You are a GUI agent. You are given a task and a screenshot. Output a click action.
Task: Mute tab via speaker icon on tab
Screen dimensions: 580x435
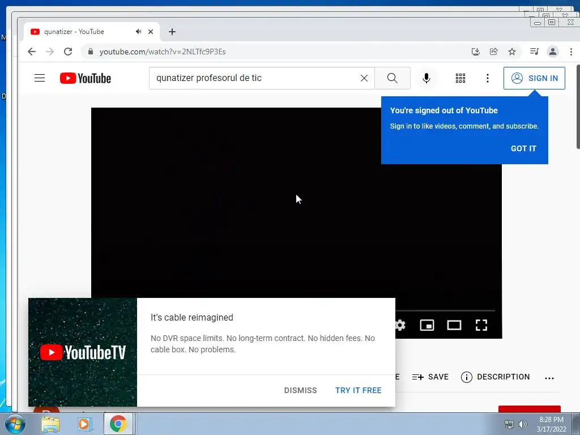point(138,32)
